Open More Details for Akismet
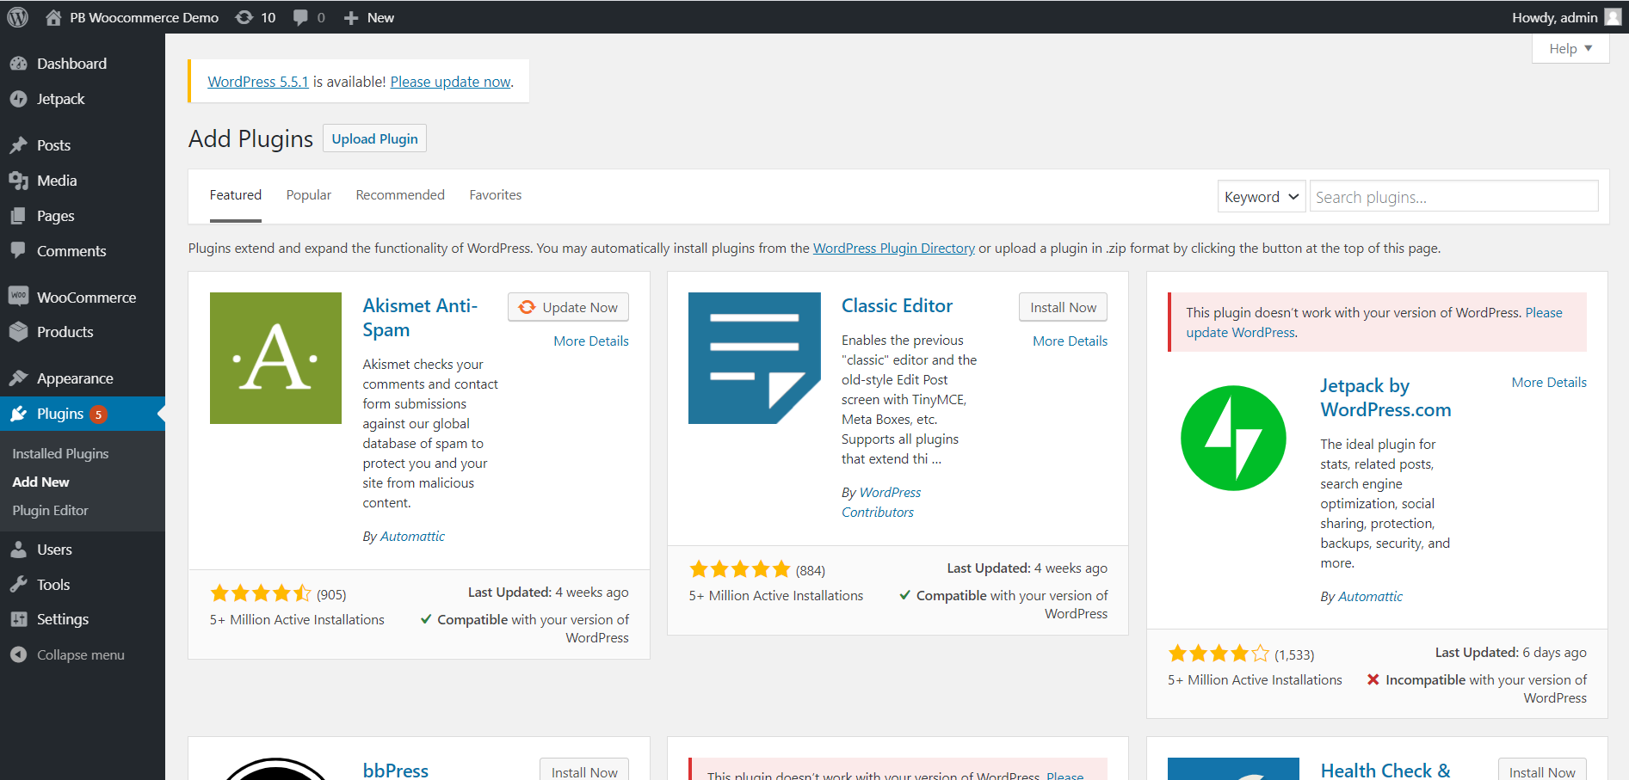1629x780 pixels. tap(591, 341)
